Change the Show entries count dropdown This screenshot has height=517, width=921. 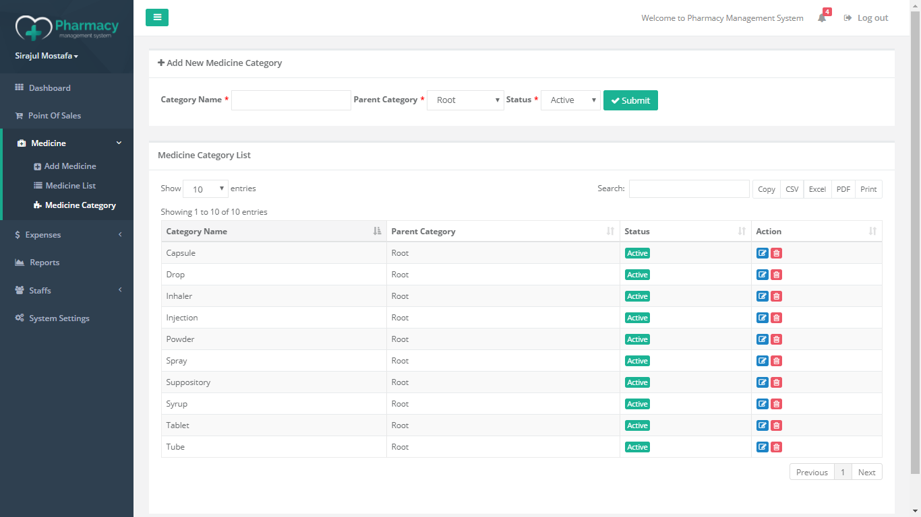point(206,189)
